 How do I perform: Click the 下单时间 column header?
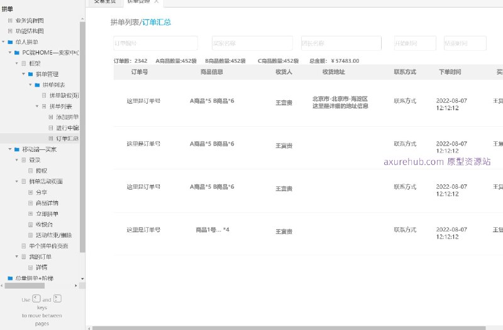click(x=450, y=72)
